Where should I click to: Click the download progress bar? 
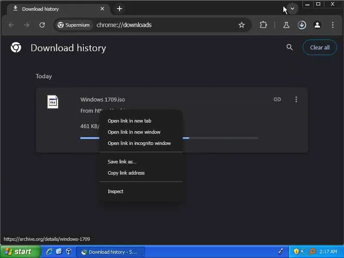pyautogui.click(x=169, y=138)
